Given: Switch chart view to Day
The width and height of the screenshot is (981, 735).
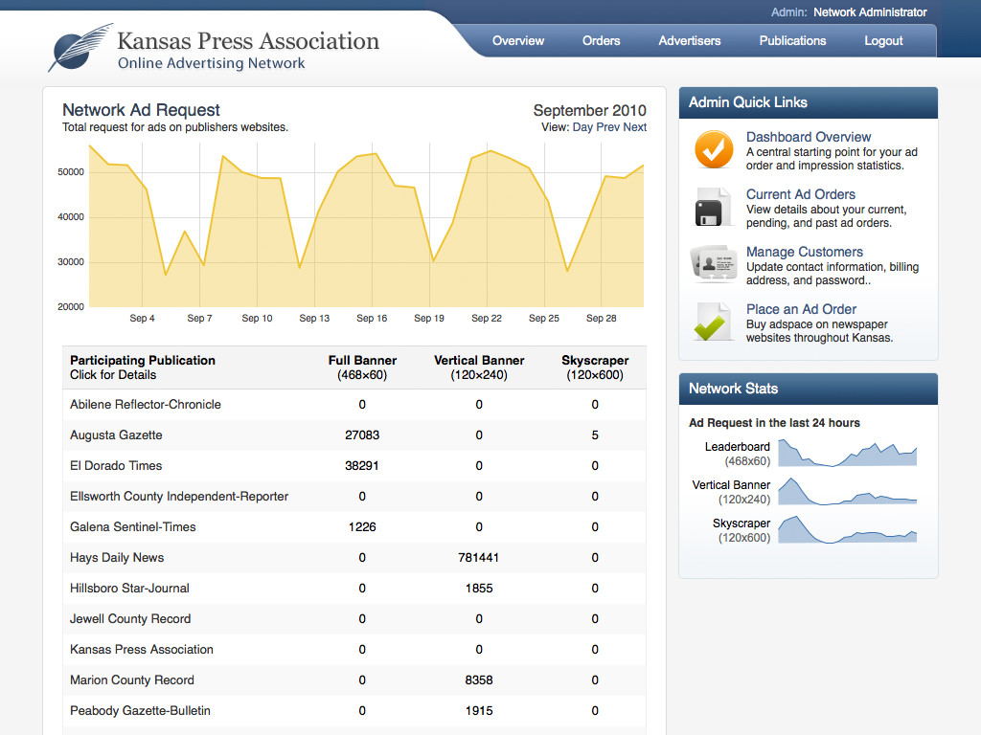Looking at the screenshot, I should (582, 127).
